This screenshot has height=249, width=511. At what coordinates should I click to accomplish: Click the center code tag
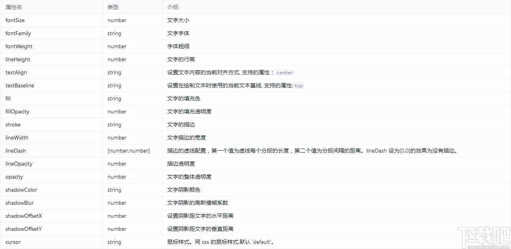pyautogui.click(x=285, y=72)
